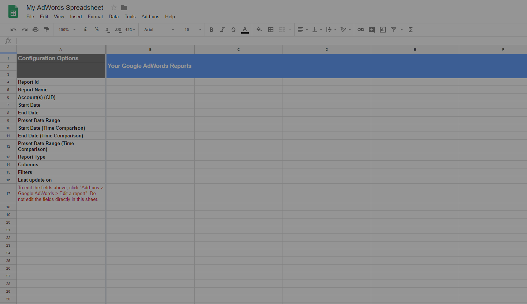This screenshot has width=527, height=304.
Task: Open the text wrapping dropdown
Action: tap(331, 30)
